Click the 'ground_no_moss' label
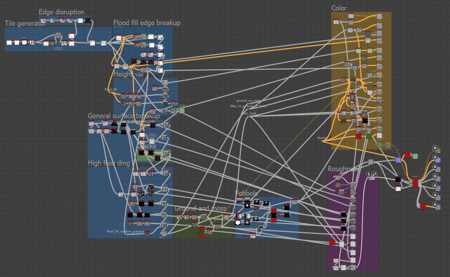This screenshot has width=450, height=277. [248, 101]
